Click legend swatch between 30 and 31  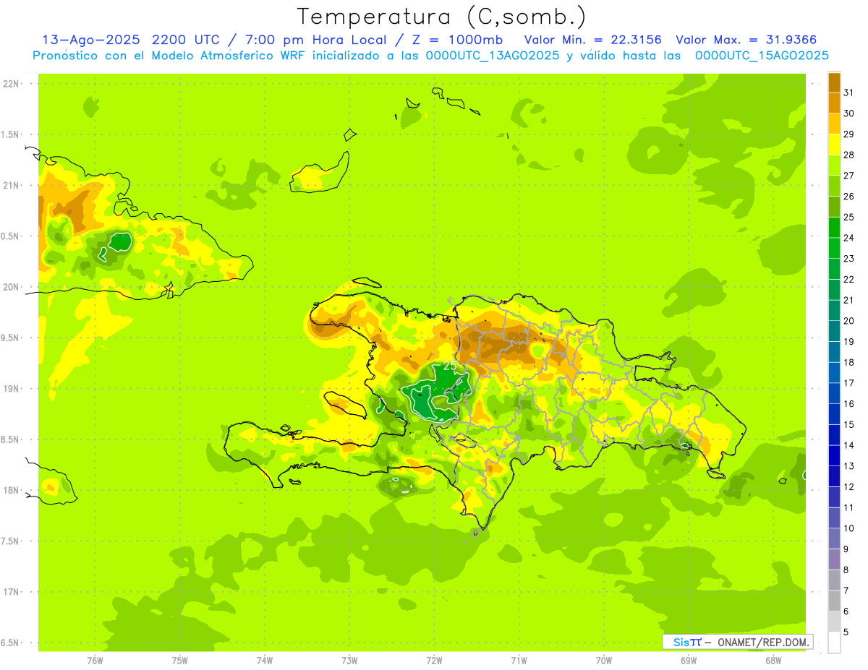tap(834, 103)
